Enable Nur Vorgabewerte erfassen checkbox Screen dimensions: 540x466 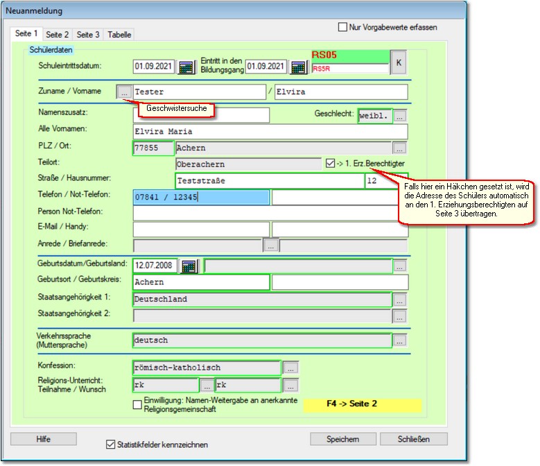coord(342,27)
